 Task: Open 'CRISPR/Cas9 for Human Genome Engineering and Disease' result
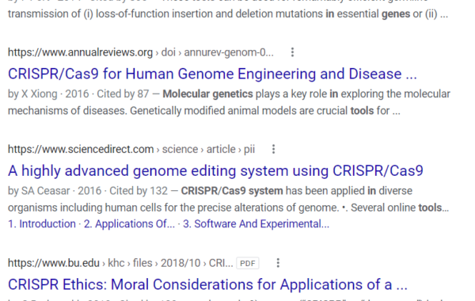(x=212, y=74)
